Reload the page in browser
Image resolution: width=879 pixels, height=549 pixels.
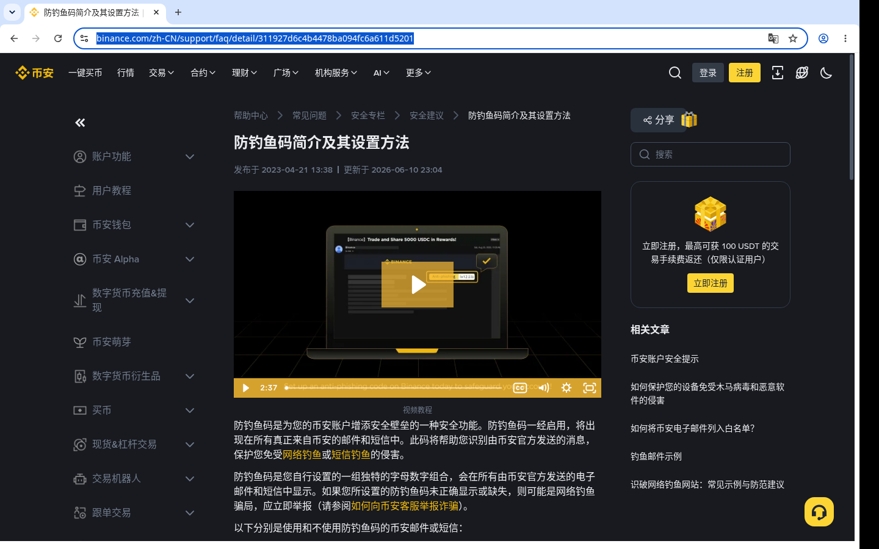click(58, 38)
